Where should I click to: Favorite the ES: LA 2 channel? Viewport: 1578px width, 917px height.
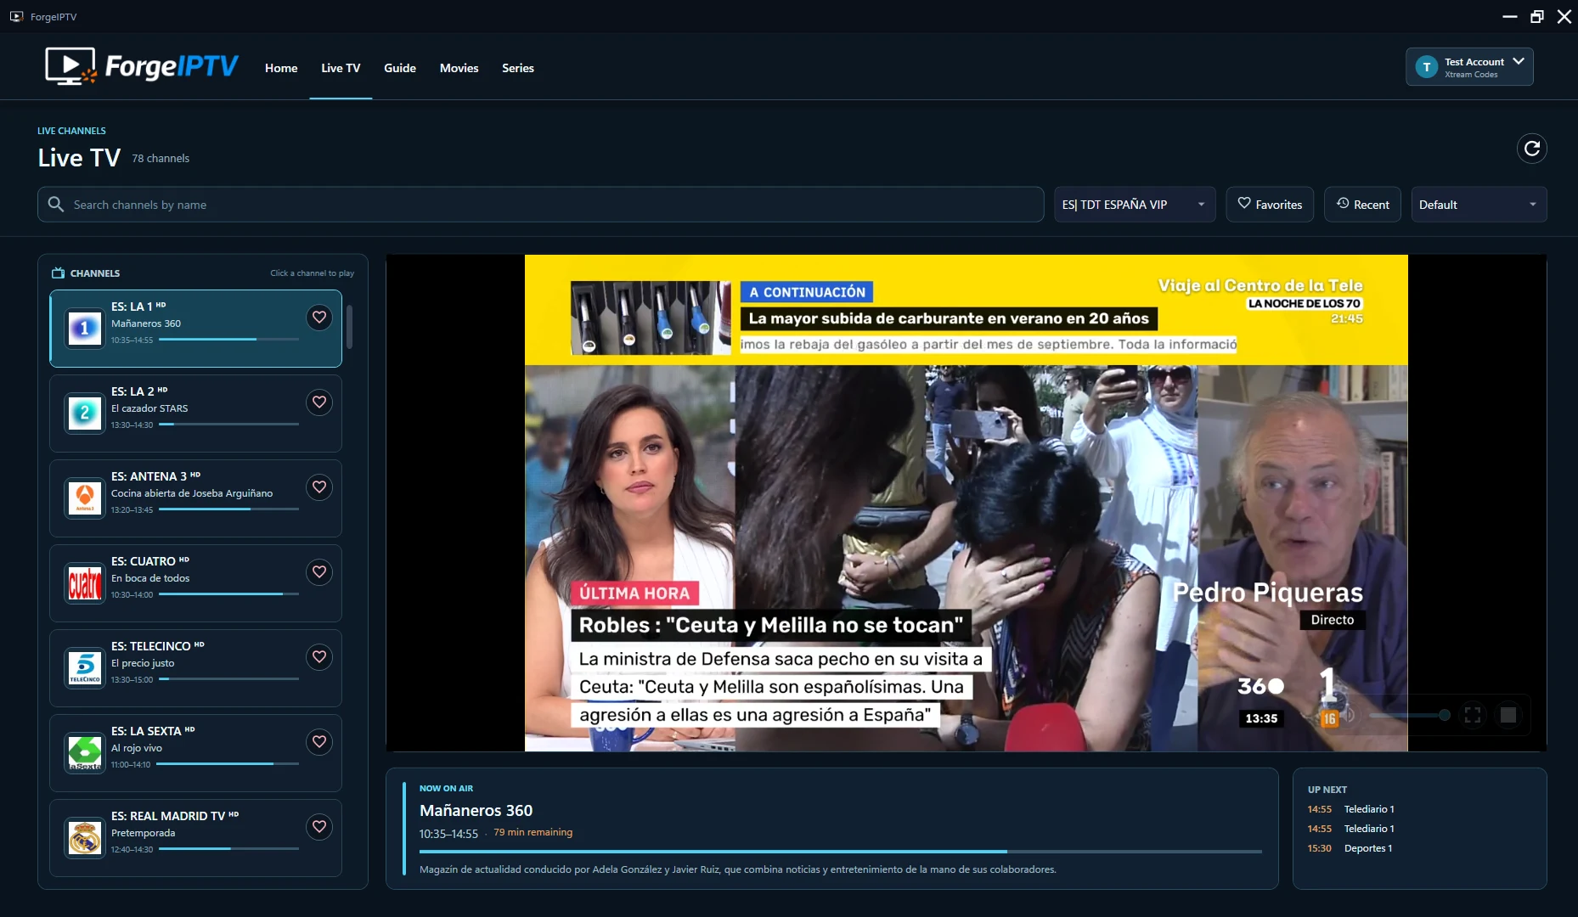coord(319,402)
